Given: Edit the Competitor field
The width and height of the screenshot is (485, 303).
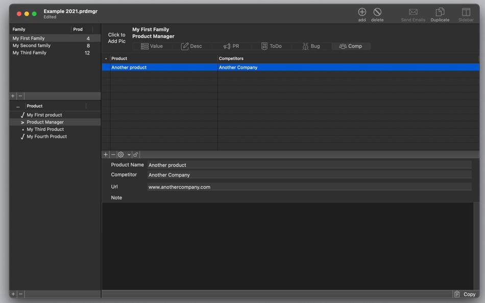Looking at the screenshot, I should coord(309,174).
